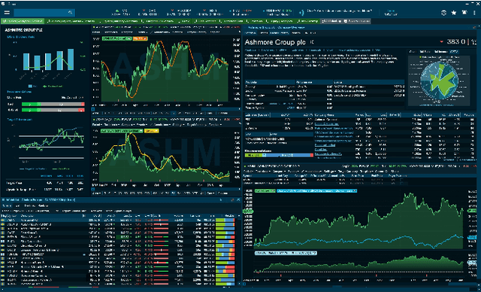The height and width of the screenshot is (292, 481).
Task: Click the time scroll bar under top chart
Action: click(166, 109)
